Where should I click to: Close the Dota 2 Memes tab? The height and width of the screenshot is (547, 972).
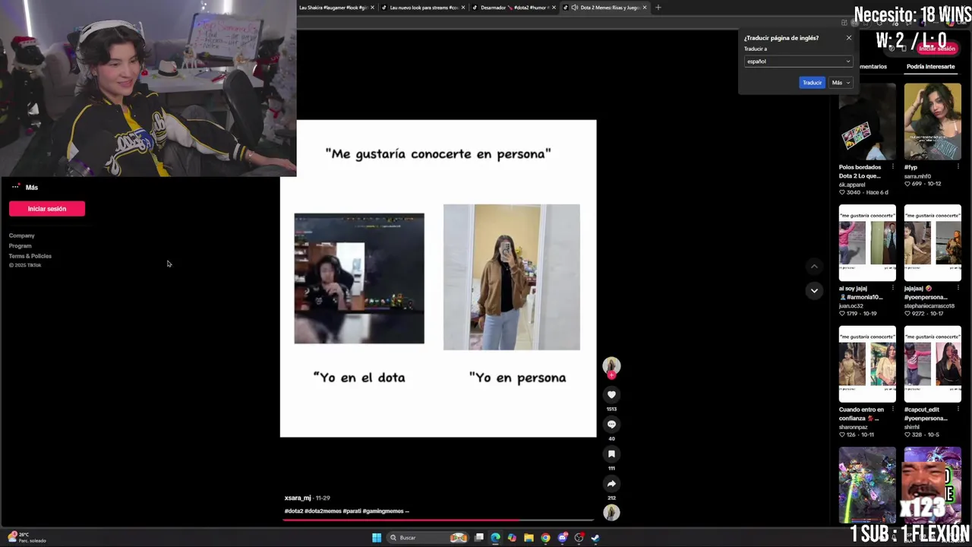[645, 8]
